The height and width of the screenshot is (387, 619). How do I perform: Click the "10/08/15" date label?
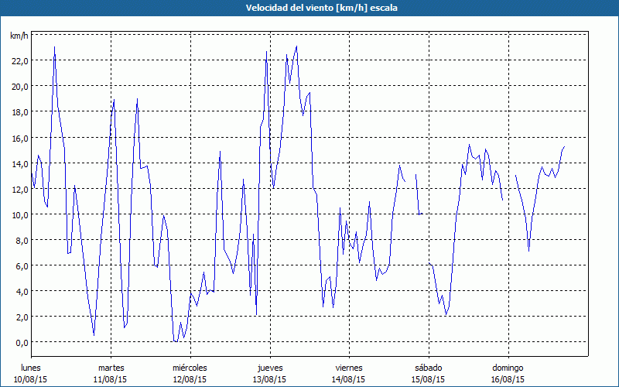[x=31, y=379]
